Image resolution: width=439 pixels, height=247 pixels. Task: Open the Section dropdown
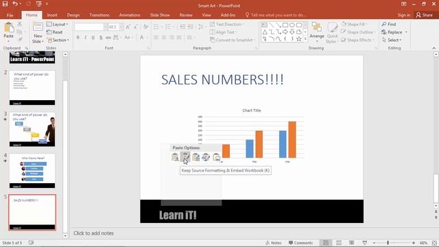[x=58, y=40]
